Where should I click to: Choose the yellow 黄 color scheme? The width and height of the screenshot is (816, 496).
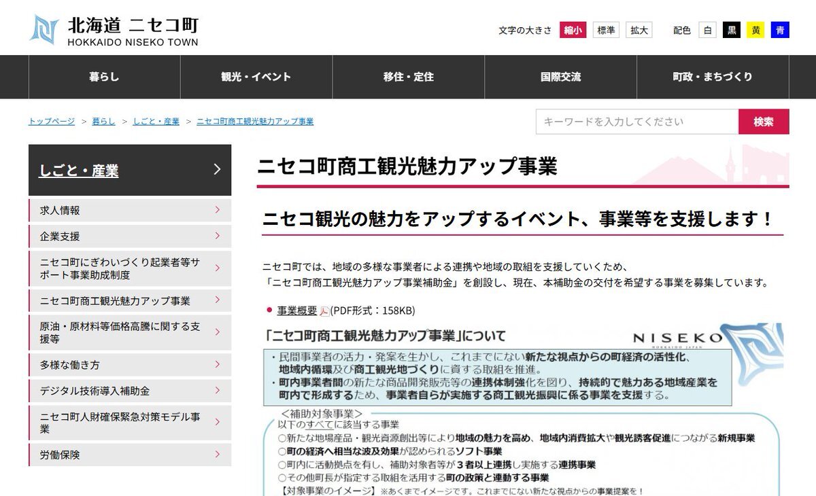coord(755,30)
